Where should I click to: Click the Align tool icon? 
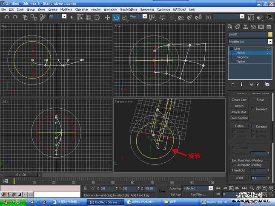click(x=260, y=17)
